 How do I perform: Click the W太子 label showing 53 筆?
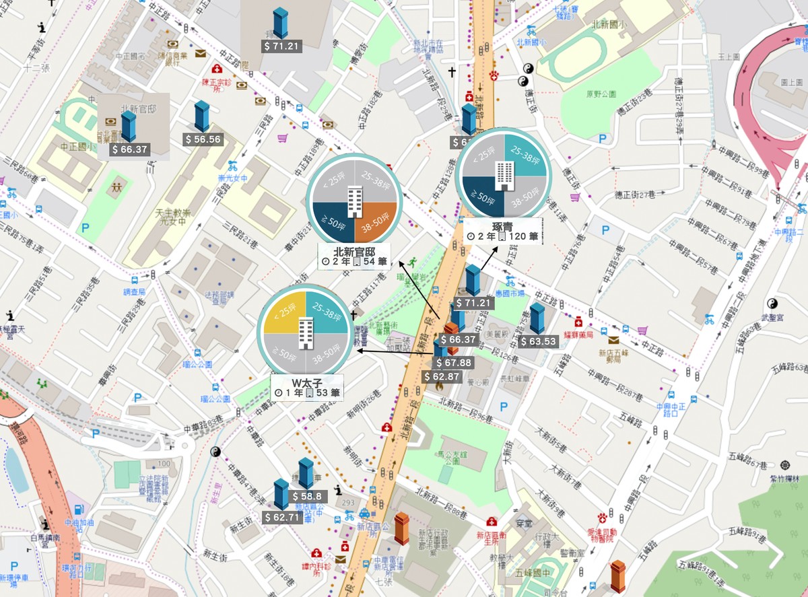coord(308,386)
